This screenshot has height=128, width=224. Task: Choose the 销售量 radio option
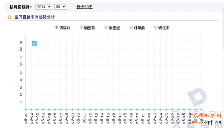click(x=106, y=27)
